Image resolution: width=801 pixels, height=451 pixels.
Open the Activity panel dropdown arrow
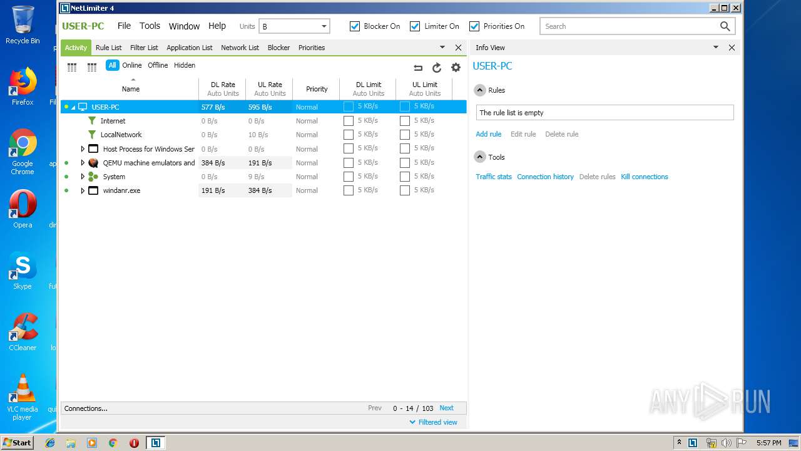point(442,48)
